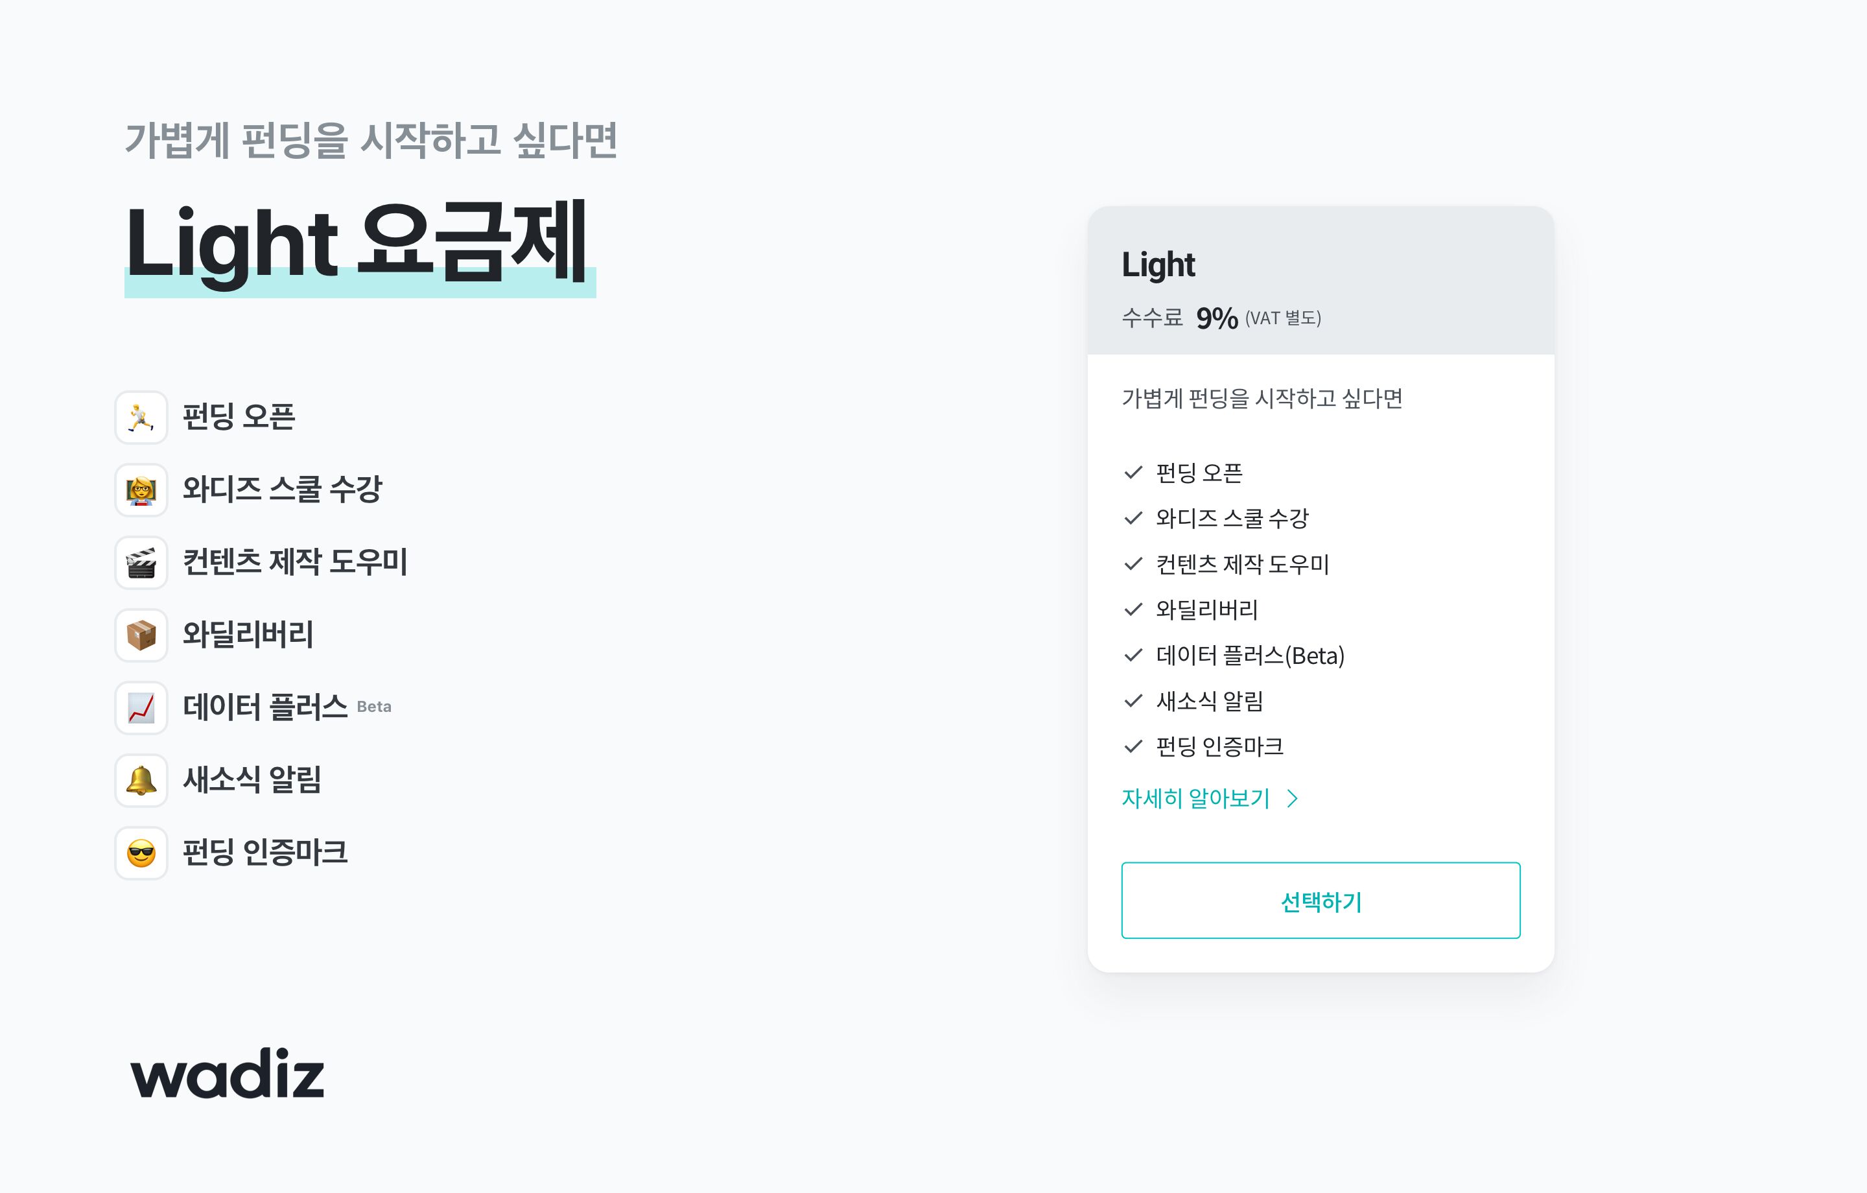The width and height of the screenshot is (1867, 1193).
Task: Click the chevron arrow after 자세히 알아보기
Action: click(1293, 798)
